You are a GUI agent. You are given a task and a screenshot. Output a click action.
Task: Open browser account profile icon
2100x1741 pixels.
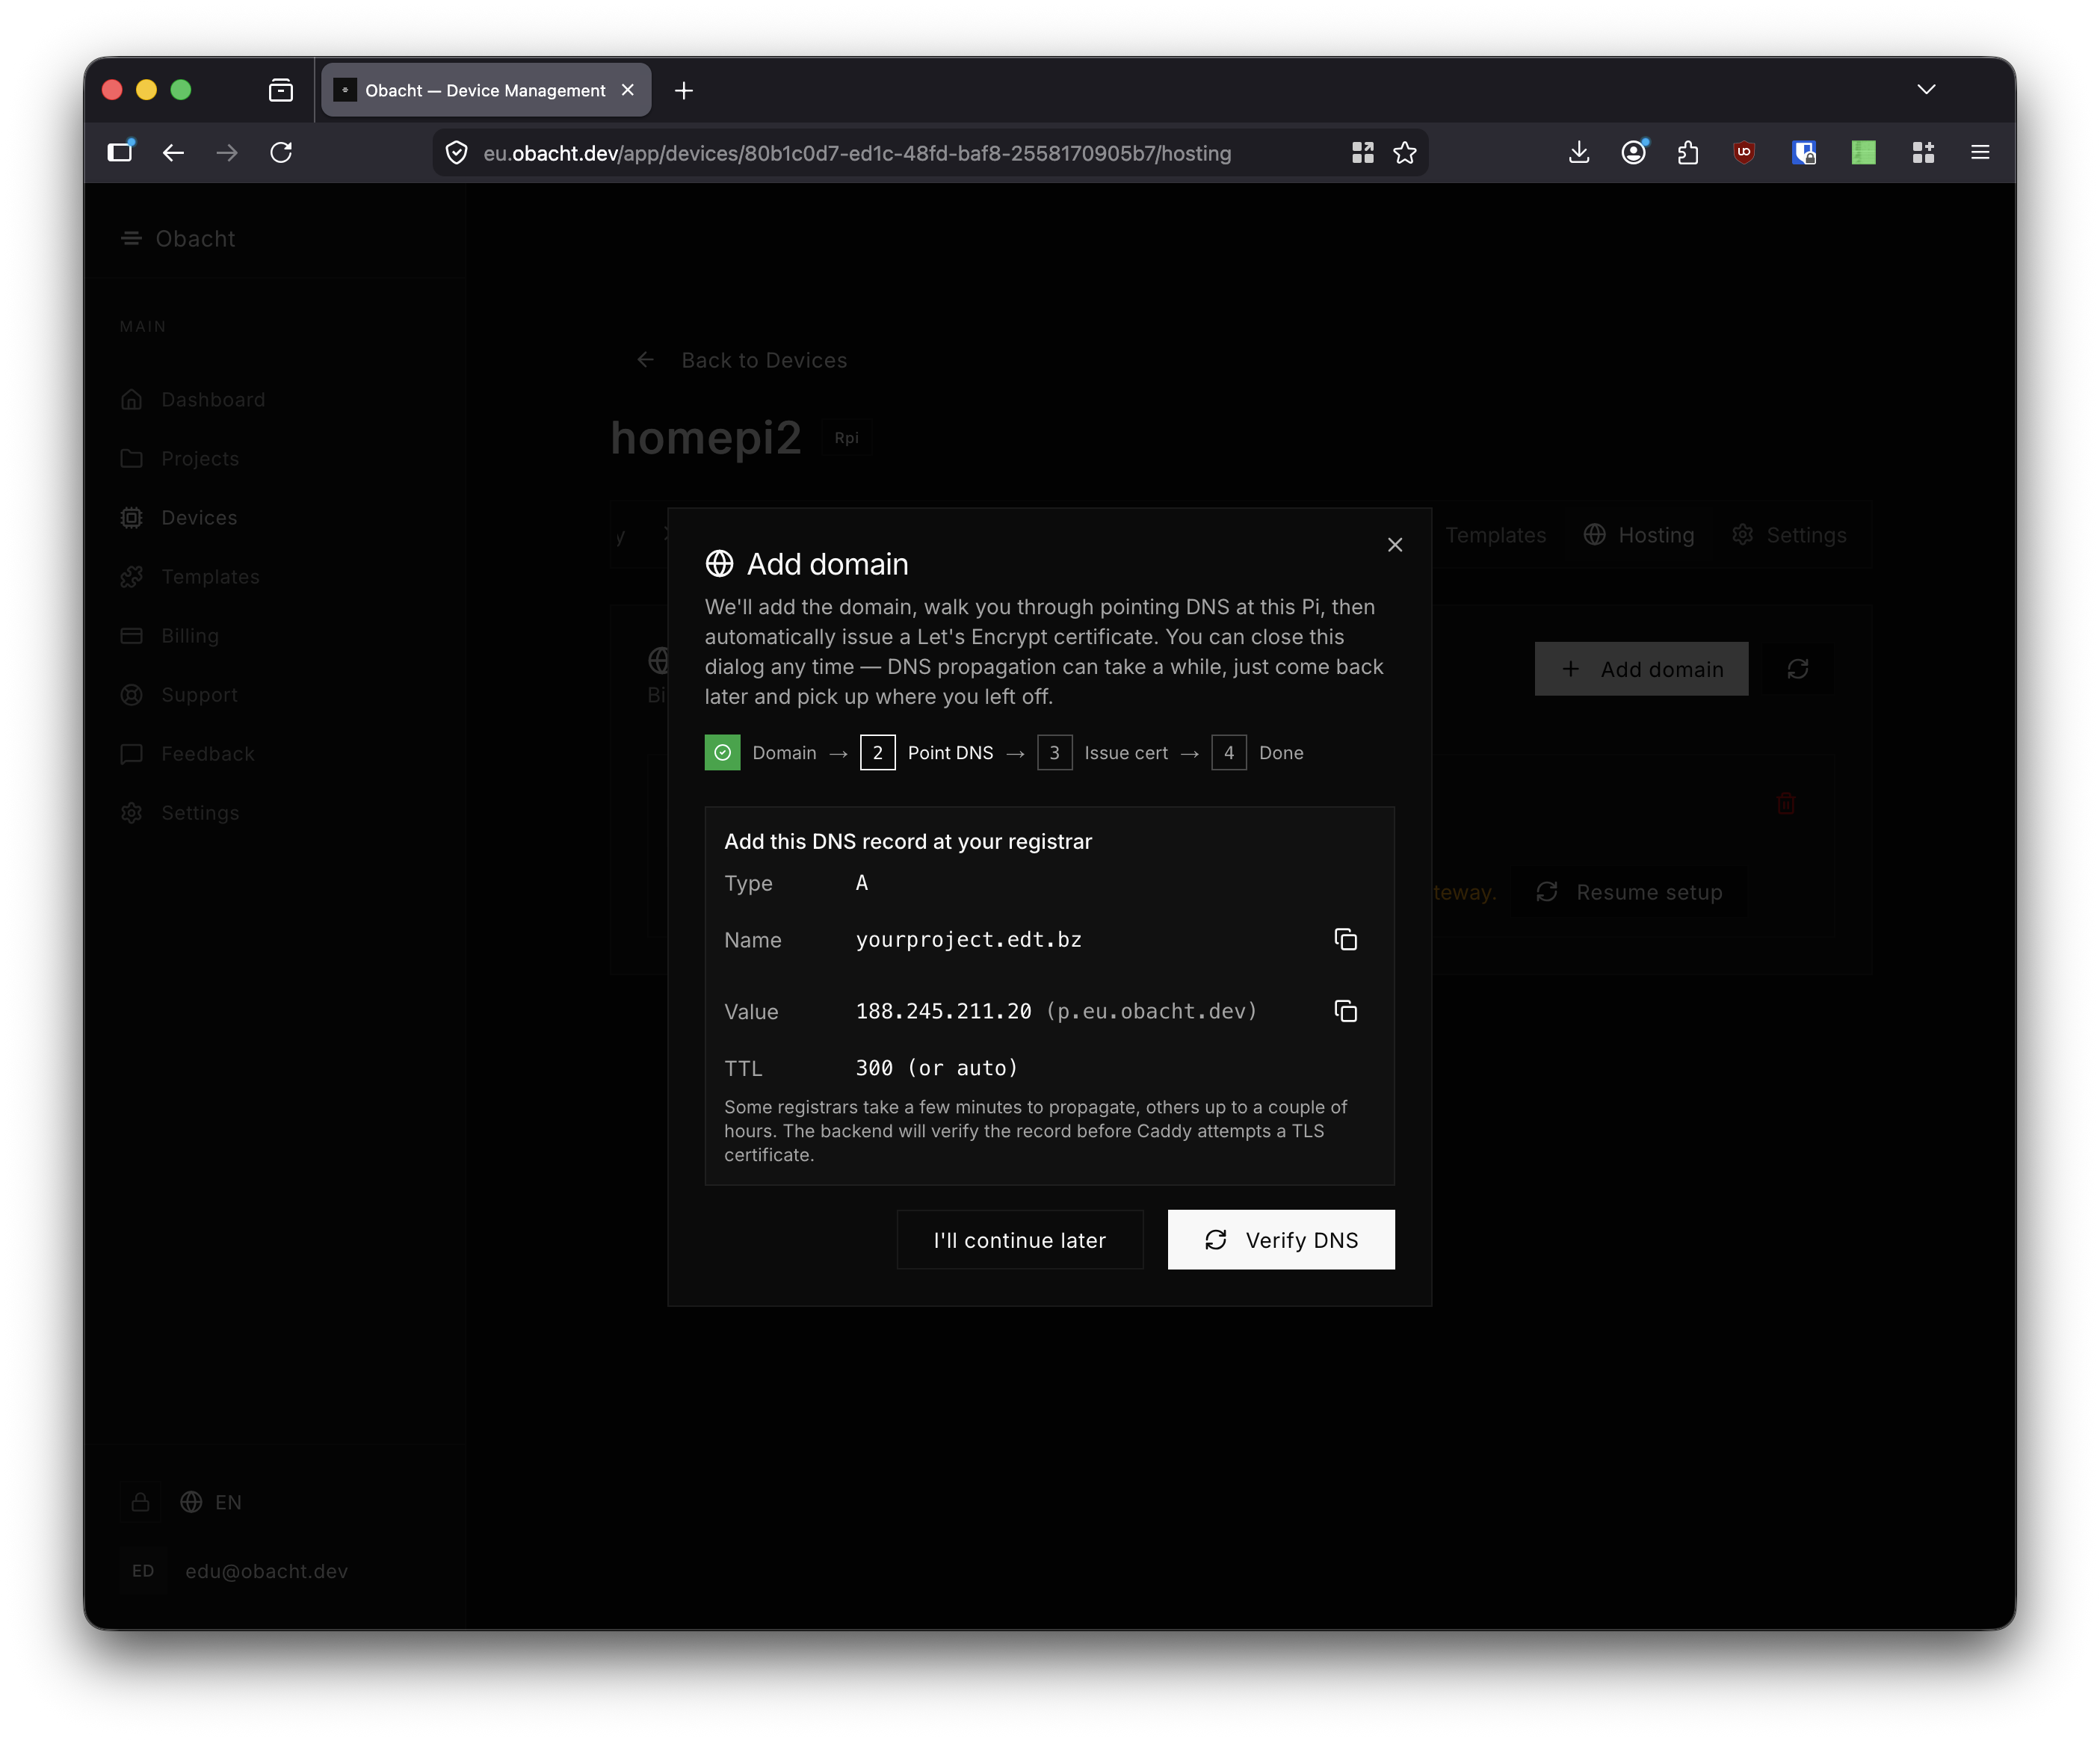1634,152
